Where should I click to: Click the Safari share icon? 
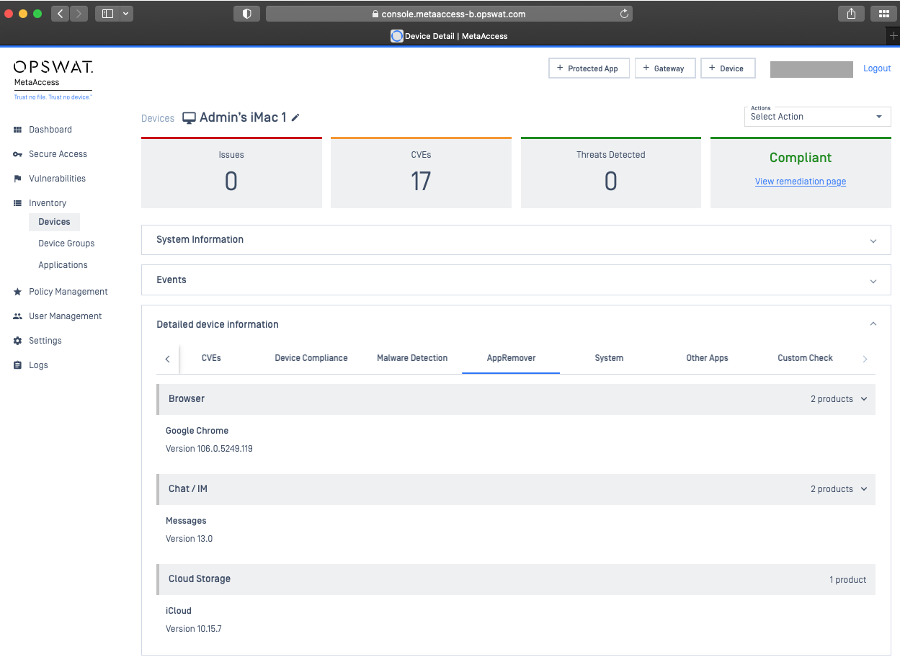pos(851,14)
